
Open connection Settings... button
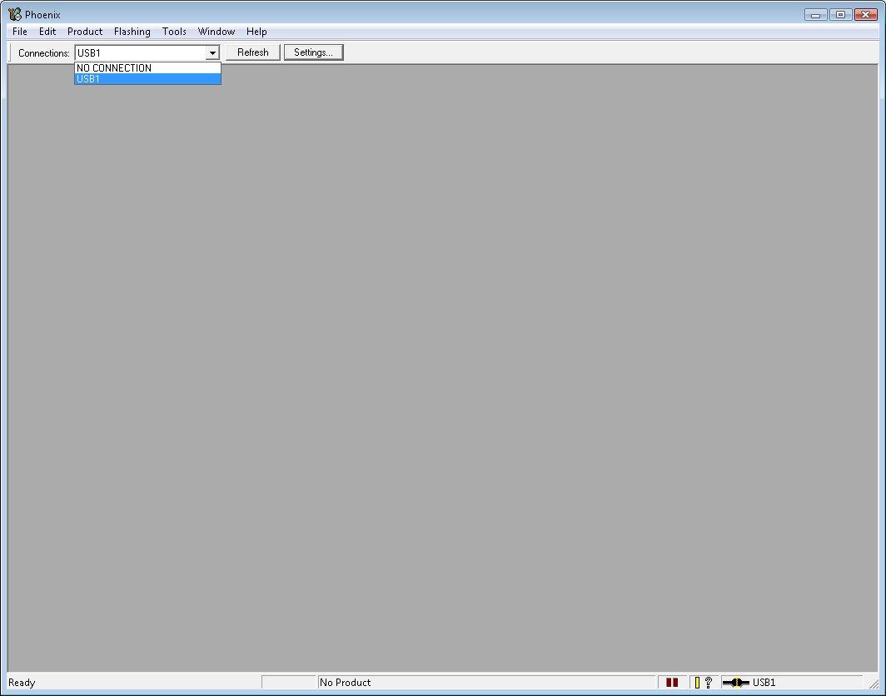coord(313,52)
